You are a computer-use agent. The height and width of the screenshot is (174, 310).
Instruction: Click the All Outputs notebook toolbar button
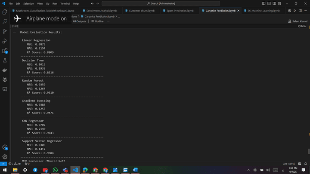[x=79, y=21]
